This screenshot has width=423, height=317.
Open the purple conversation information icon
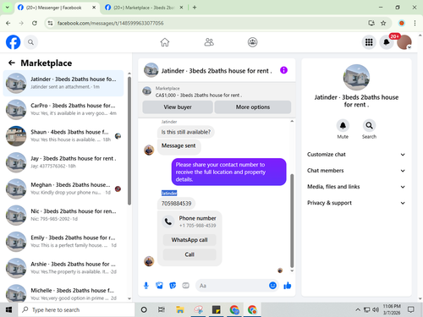[x=283, y=70]
